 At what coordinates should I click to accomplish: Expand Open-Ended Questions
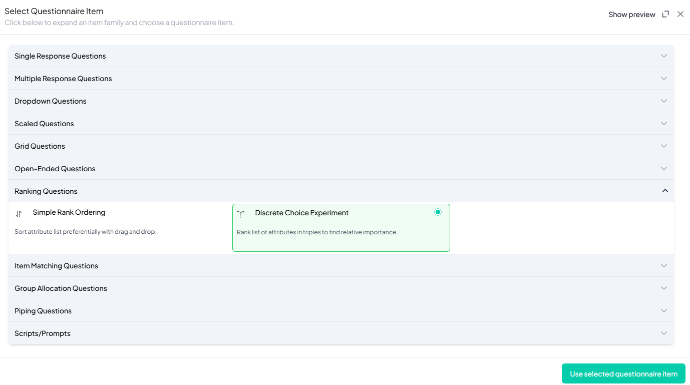coord(55,169)
